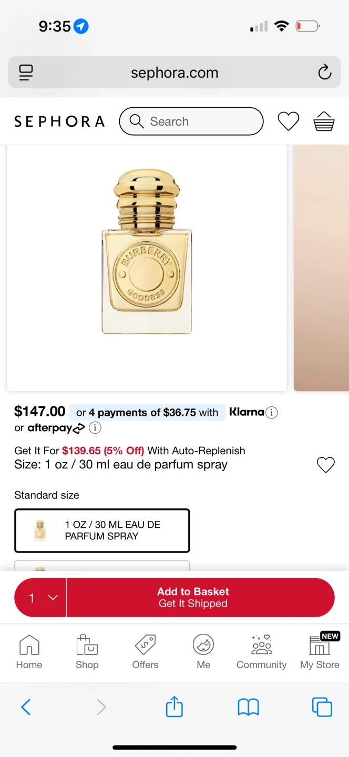
Task: Select 1 oz / 30 ml size option
Action: click(102, 530)
